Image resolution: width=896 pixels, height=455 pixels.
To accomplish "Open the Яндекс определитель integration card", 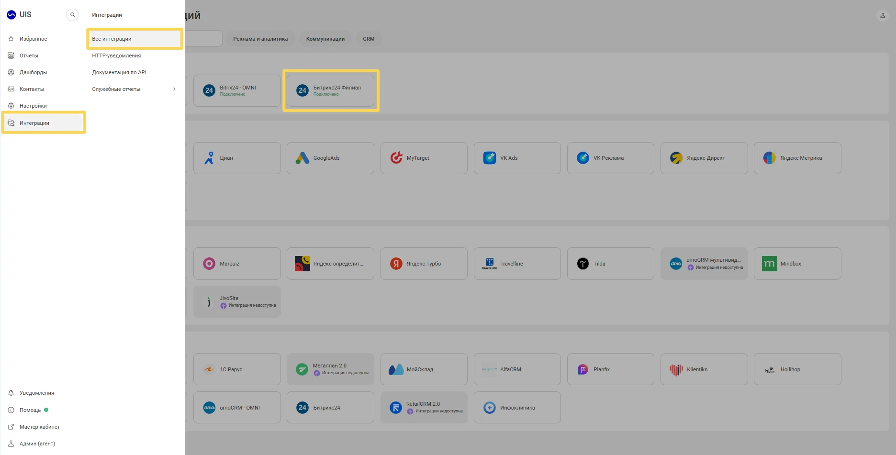I will coord(330,264).
